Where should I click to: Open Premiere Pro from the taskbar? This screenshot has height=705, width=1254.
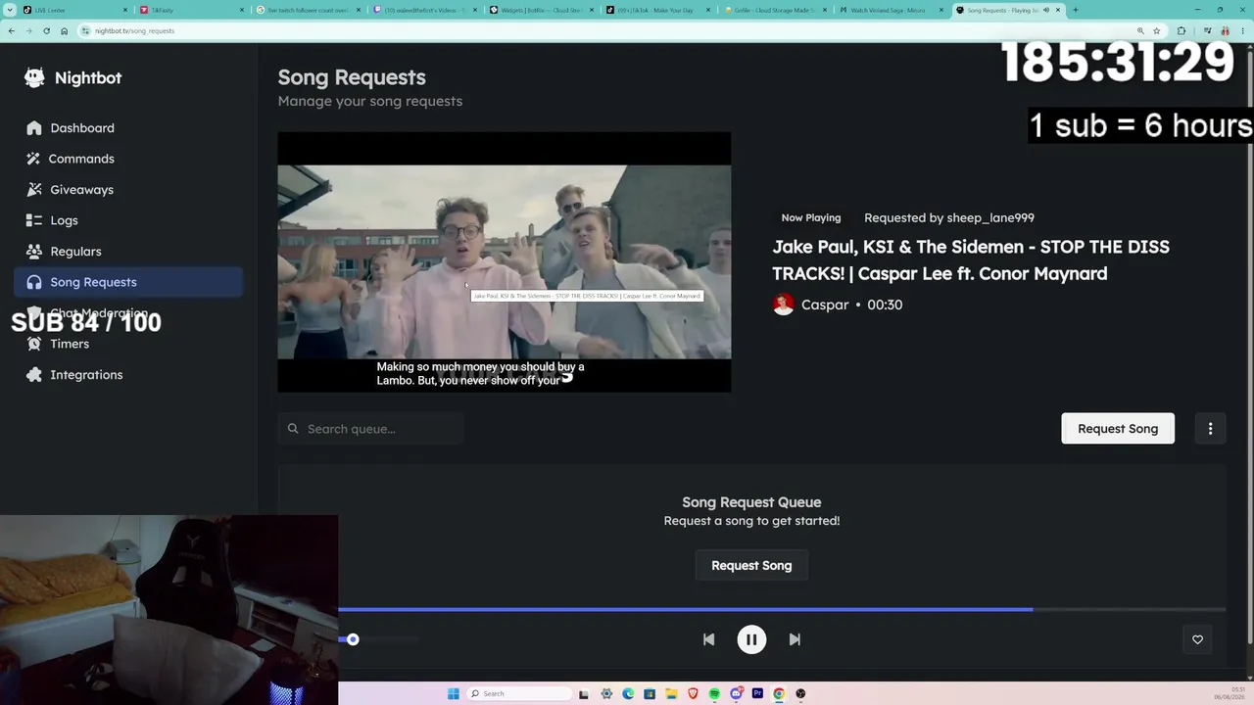(757, 693)
